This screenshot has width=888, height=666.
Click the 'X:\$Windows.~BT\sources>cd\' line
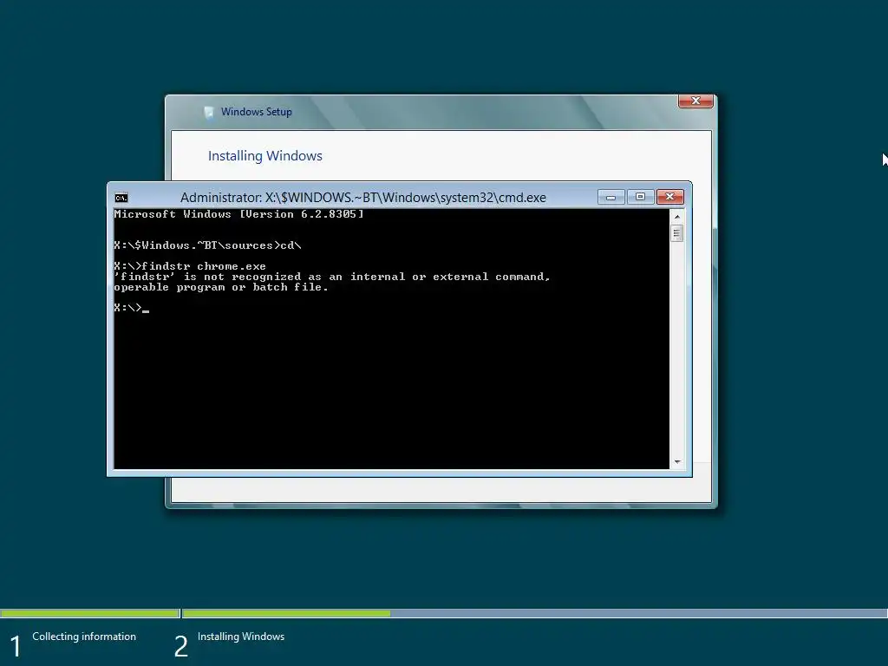coord(207,245)
